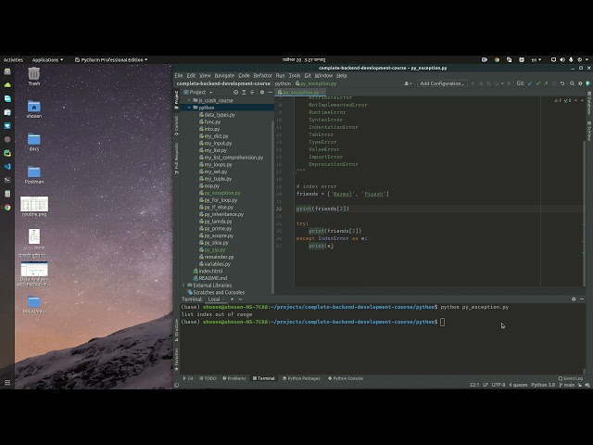
Task: Click the run icon beside Add Configuration
Action: [x=473, y=83]
